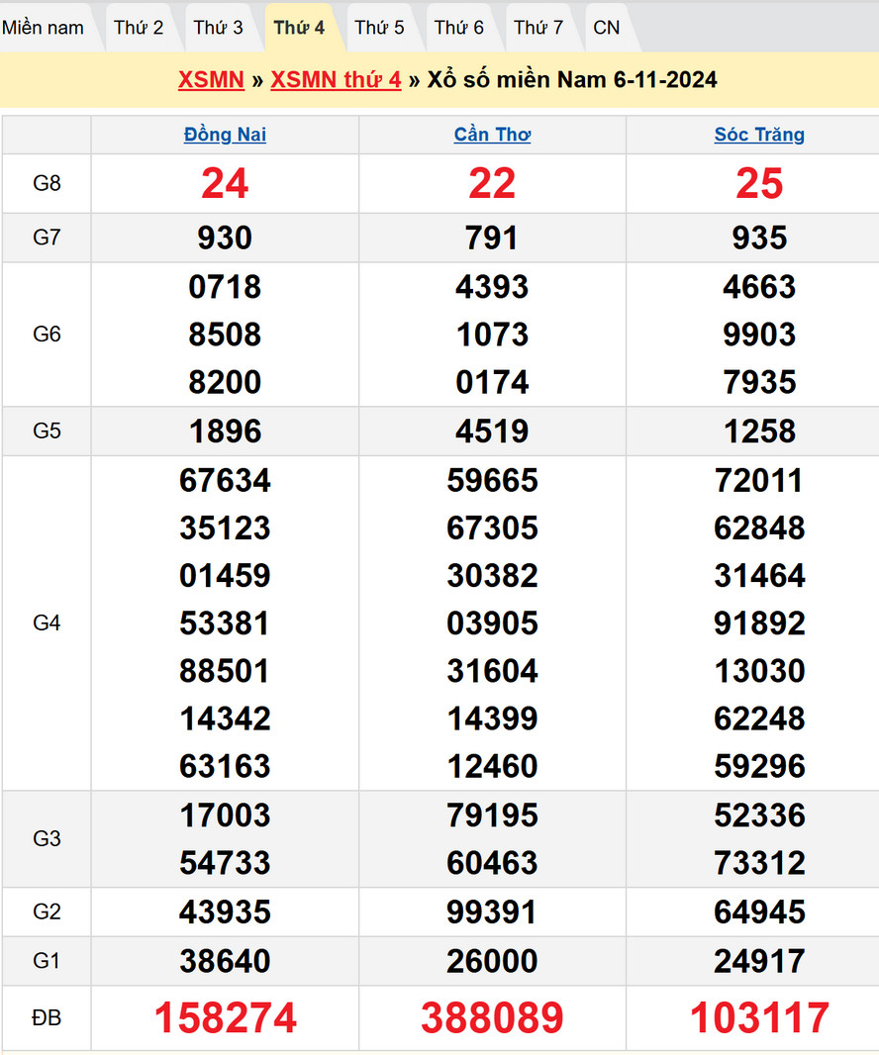Open the XSMN thứ 4 breadcrumb link

tap(336, 80)
